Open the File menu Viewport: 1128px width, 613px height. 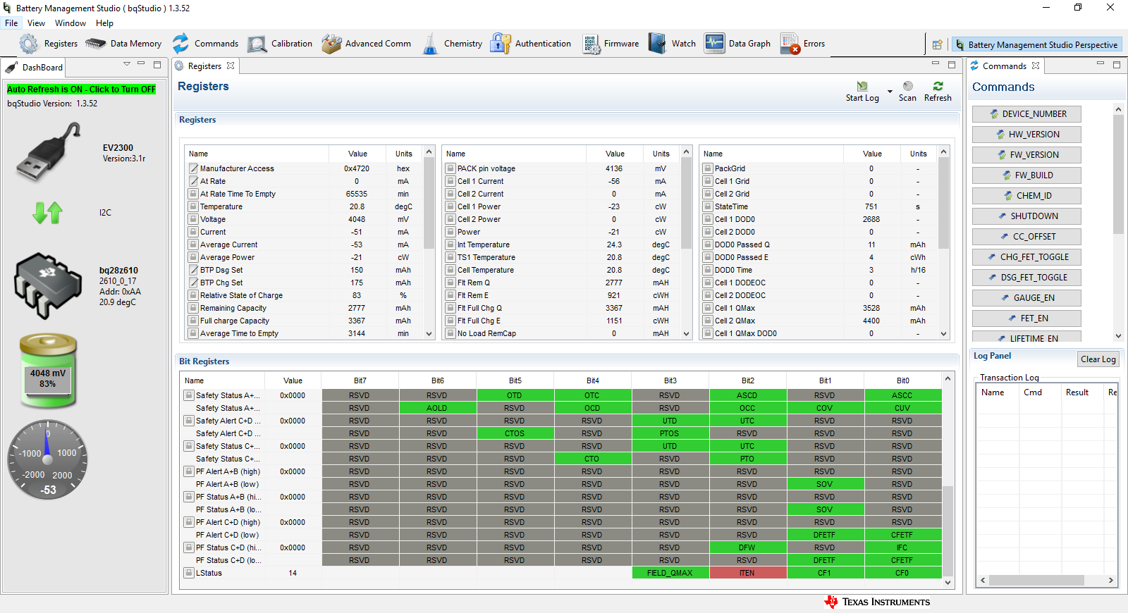click(x=11, y=23)
